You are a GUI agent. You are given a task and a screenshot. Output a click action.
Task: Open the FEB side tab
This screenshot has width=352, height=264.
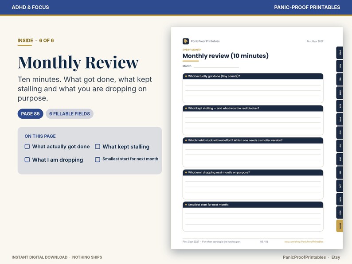[x=340, y=79]
